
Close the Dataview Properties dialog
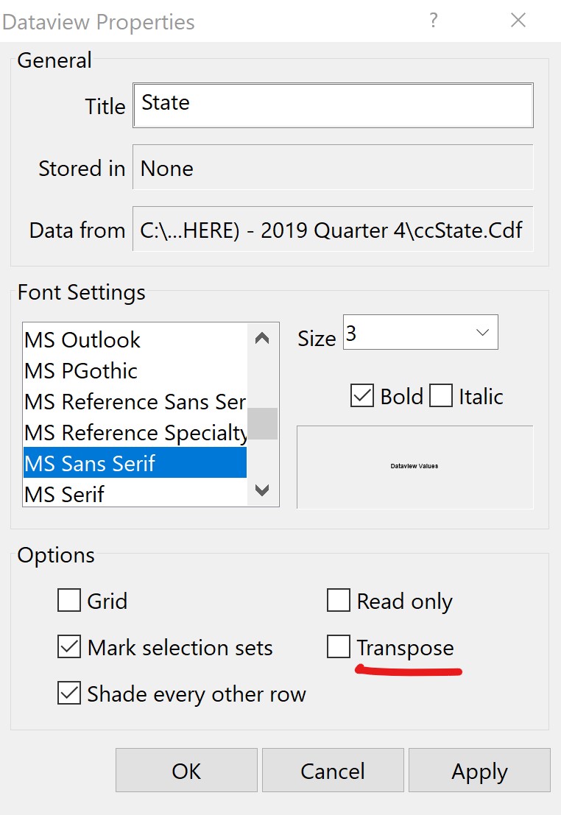[518, 21]
